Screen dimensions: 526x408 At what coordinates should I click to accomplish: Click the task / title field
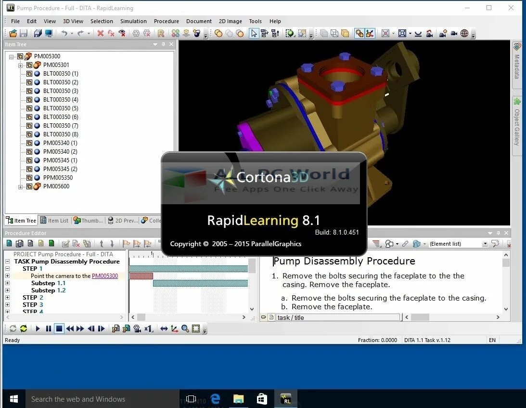(x=338, y=317)
